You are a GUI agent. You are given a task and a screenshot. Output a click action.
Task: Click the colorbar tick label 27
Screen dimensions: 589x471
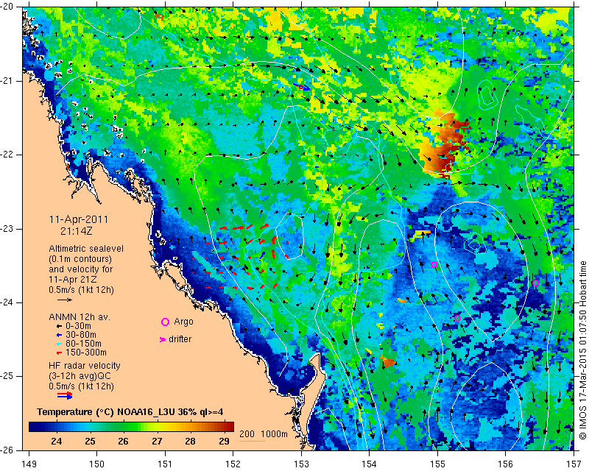click(157, 442)
